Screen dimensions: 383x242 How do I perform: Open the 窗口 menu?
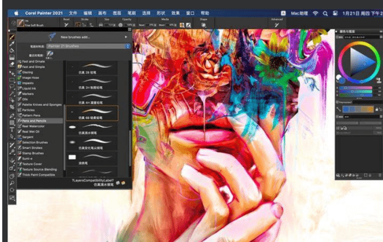click(190, 13)
